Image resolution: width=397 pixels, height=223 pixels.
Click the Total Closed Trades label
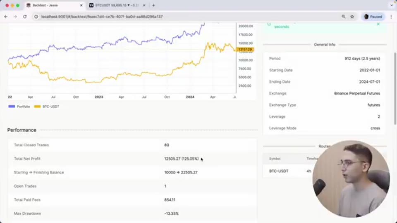click(x=31, y=145)
